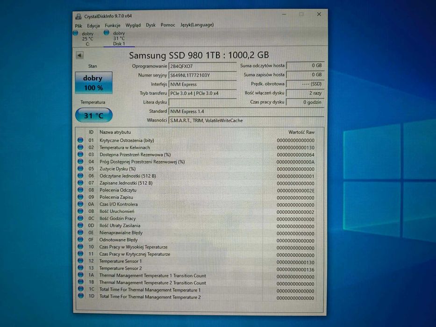Click the raw value 0000000000002E
This screenshot has height=327, width=436.
click(x=296, y=191)
